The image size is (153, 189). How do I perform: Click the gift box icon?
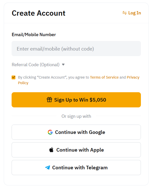49,100
